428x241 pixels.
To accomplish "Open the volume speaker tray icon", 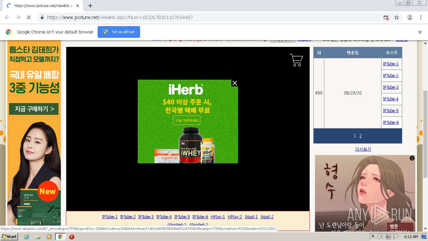I will 380,237.
